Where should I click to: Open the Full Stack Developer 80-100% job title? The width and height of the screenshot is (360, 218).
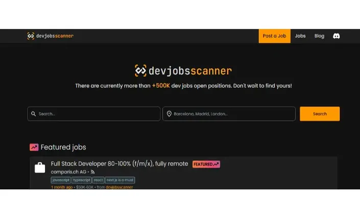[119, 164]
